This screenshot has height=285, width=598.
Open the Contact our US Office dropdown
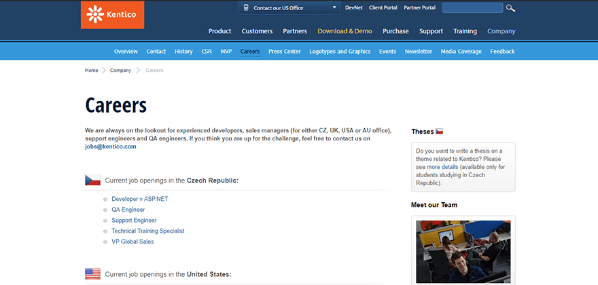[x=289, y=7]
